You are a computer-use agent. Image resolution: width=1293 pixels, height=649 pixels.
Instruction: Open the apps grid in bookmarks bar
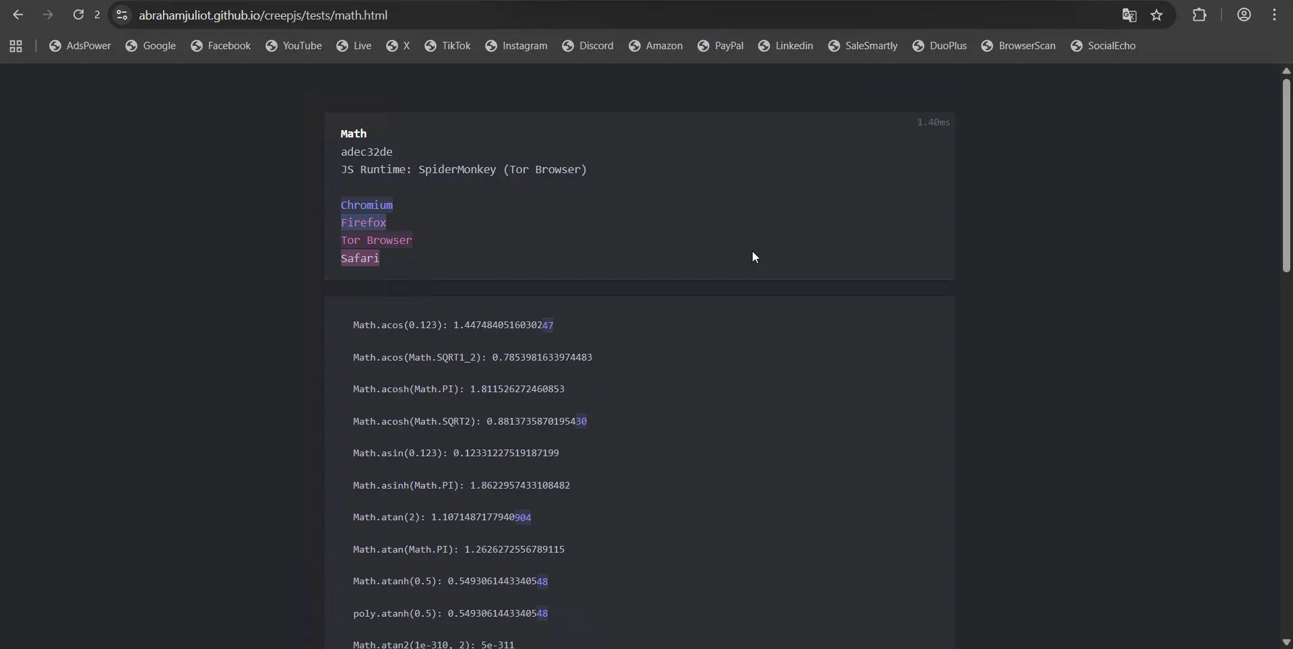point(16,46)
